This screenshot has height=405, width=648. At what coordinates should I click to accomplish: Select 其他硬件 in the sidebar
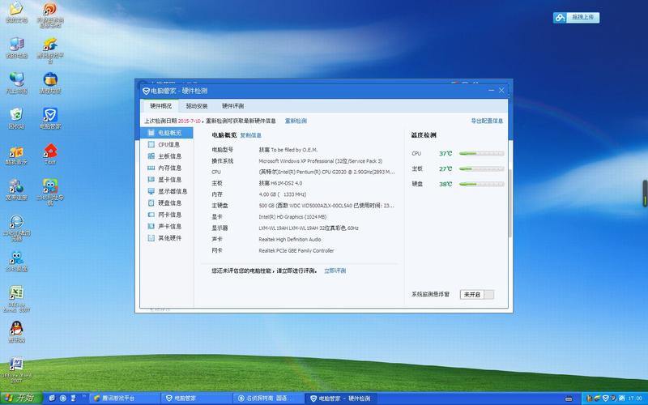166,238
